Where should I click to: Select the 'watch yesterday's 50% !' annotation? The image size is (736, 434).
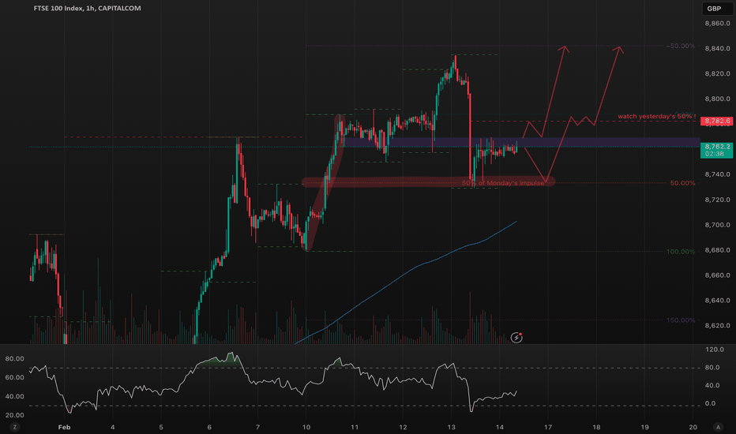tap(656, 116)
